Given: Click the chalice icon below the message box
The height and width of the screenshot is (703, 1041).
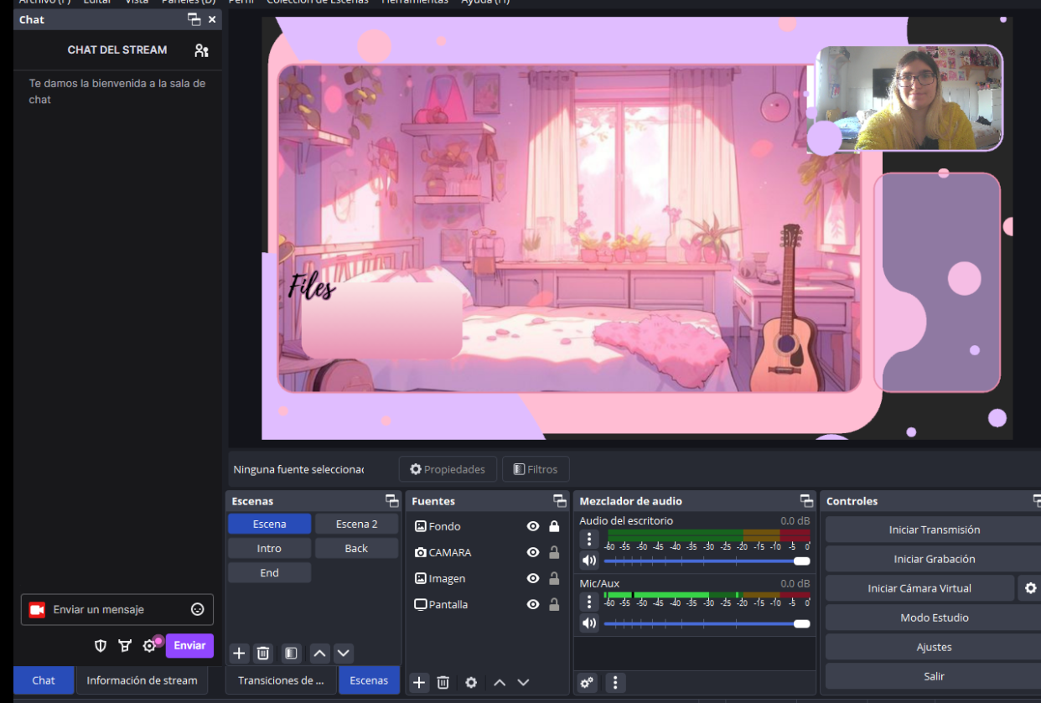Looking at the screenshot, I should [125, 646].
